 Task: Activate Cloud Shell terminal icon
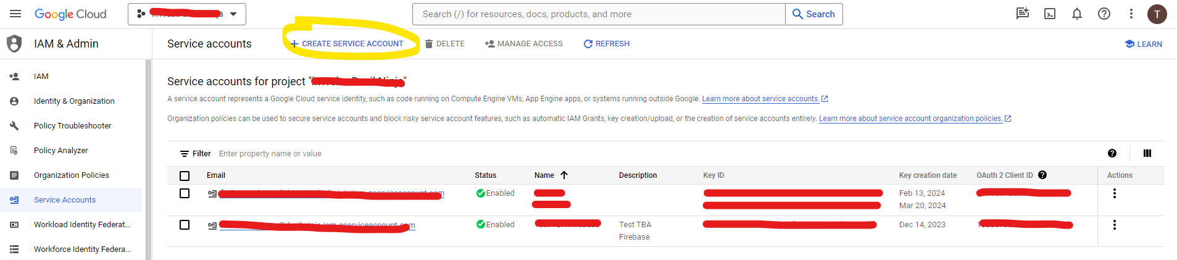coord(1050,14)
